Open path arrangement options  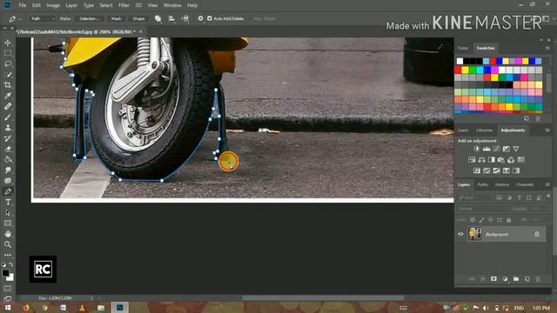coord(185,18)
